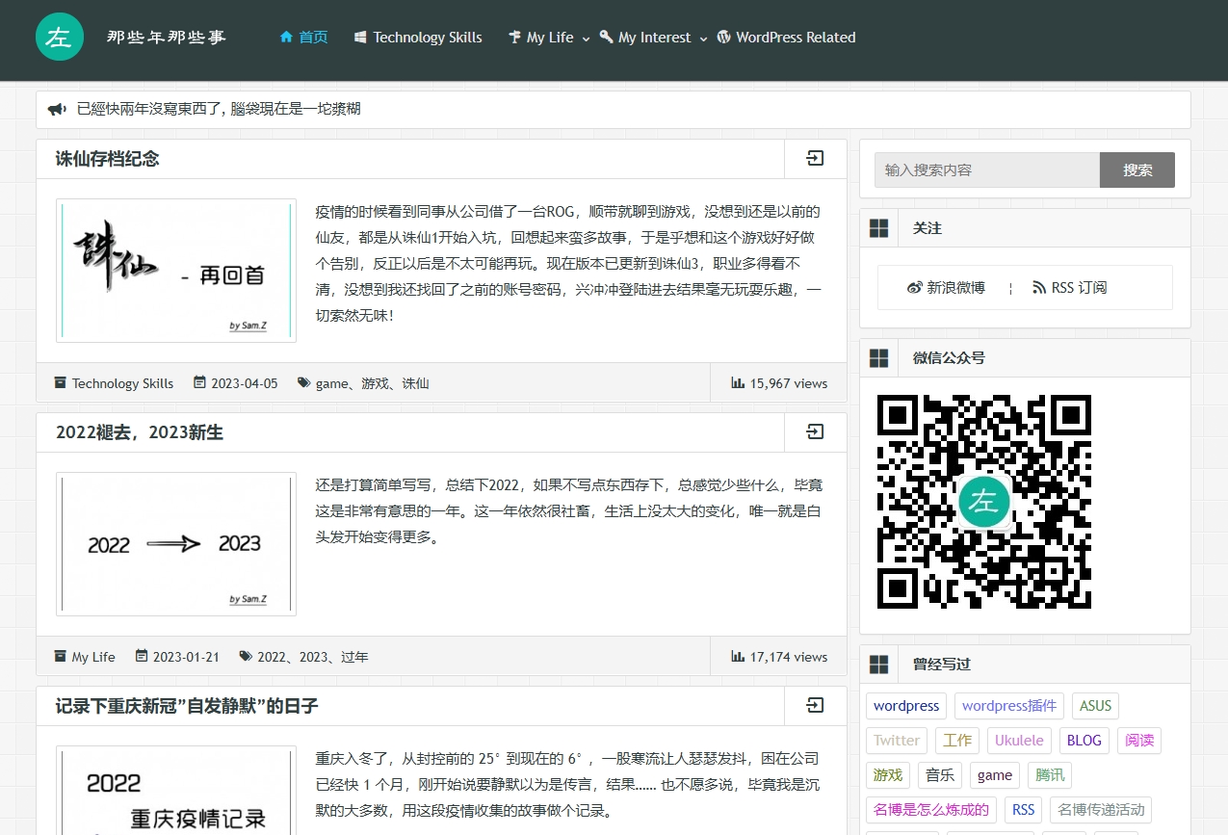Click the grid icon beside 关注

click(x=878, y=228)
